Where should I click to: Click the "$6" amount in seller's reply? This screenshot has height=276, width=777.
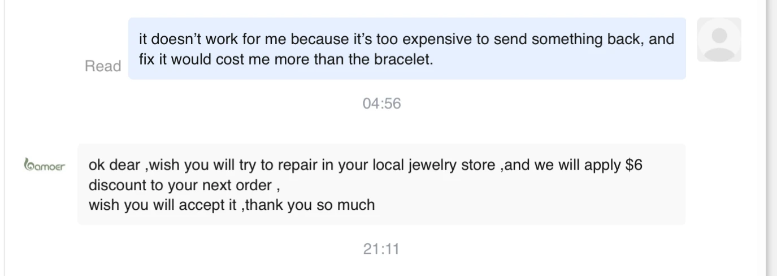[633, 166]
